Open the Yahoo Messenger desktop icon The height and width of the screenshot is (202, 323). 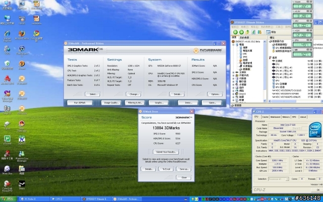pyautogui.click(x=7, y=96)
